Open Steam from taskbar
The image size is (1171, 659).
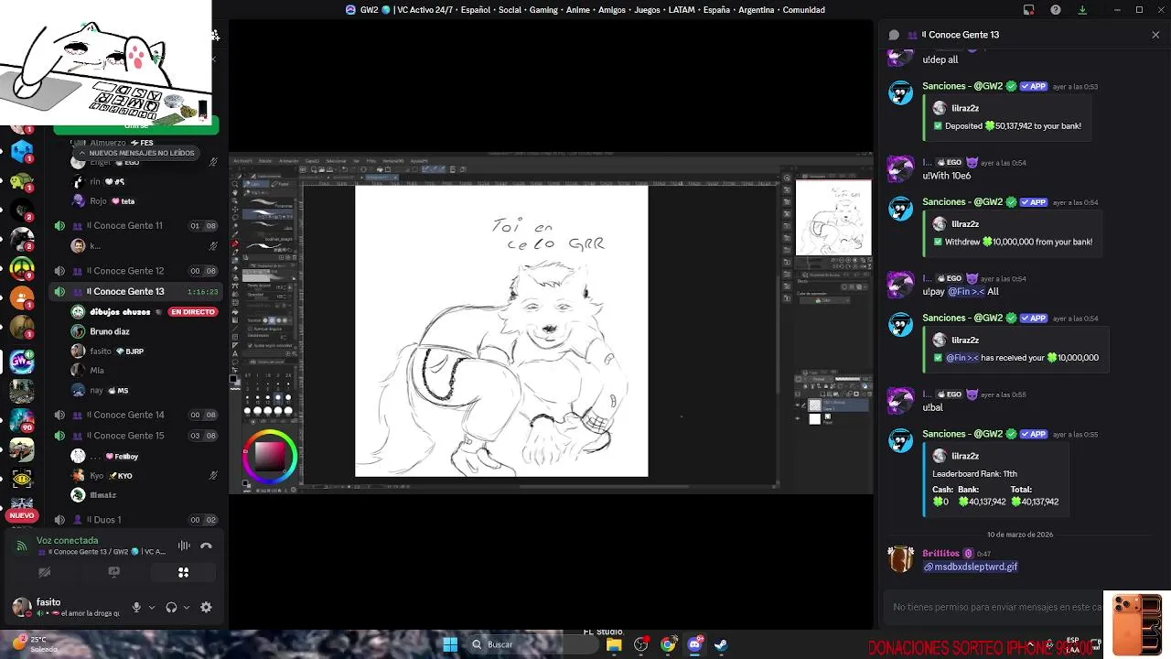721,644
